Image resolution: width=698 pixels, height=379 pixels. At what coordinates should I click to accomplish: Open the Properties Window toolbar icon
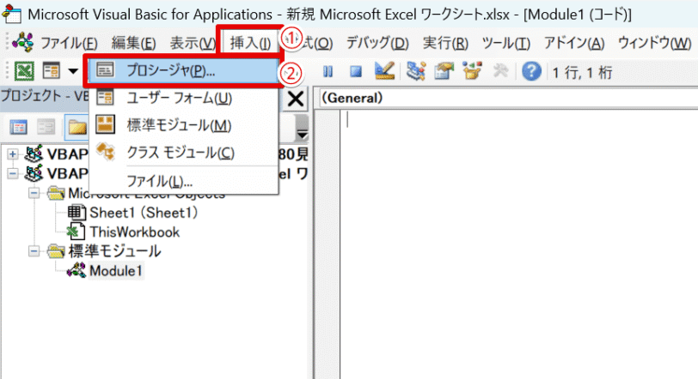coord(444,72)
